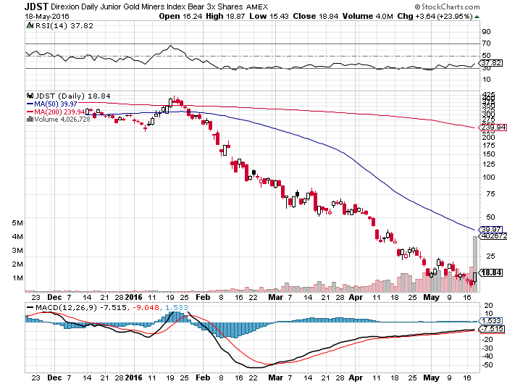Click the Apr label on the price panel date axis
Screen dimensions: 507x384
pos(356,297)
